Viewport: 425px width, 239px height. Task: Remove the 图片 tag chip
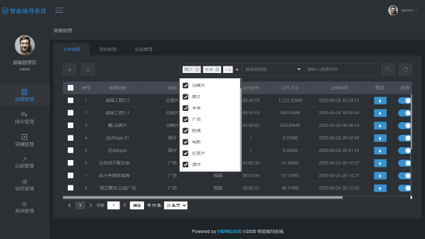(x=197, y=70)
